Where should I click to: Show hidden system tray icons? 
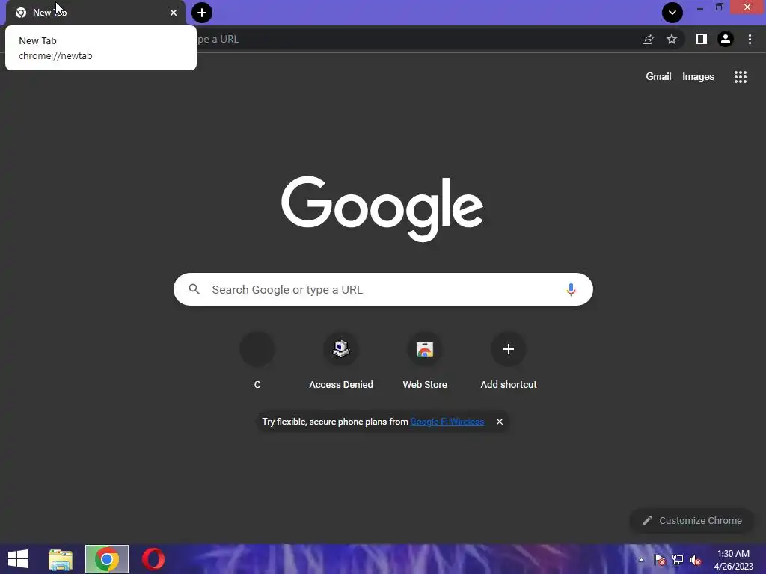[x=641, y=560]
